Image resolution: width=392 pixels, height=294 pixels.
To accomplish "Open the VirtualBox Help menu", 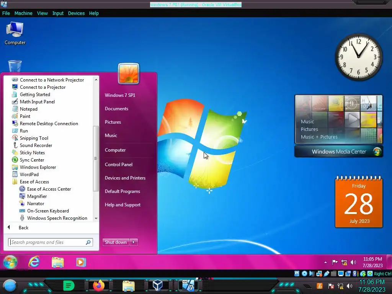I will tap(94, 13).
